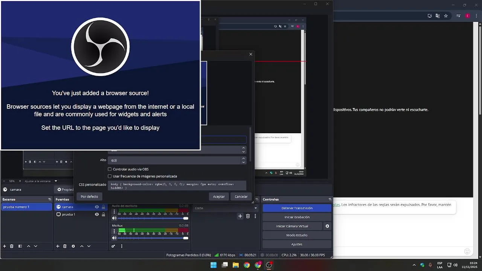Increase Alto value with up arrow

244,158
